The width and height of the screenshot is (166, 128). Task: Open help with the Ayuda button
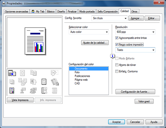[x=154, y=122]
